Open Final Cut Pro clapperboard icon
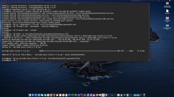Image resolution: width=174 pixels, height=97 pixels. click(94, 95)
